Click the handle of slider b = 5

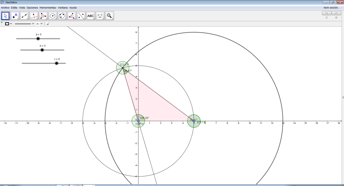[42, 50]
